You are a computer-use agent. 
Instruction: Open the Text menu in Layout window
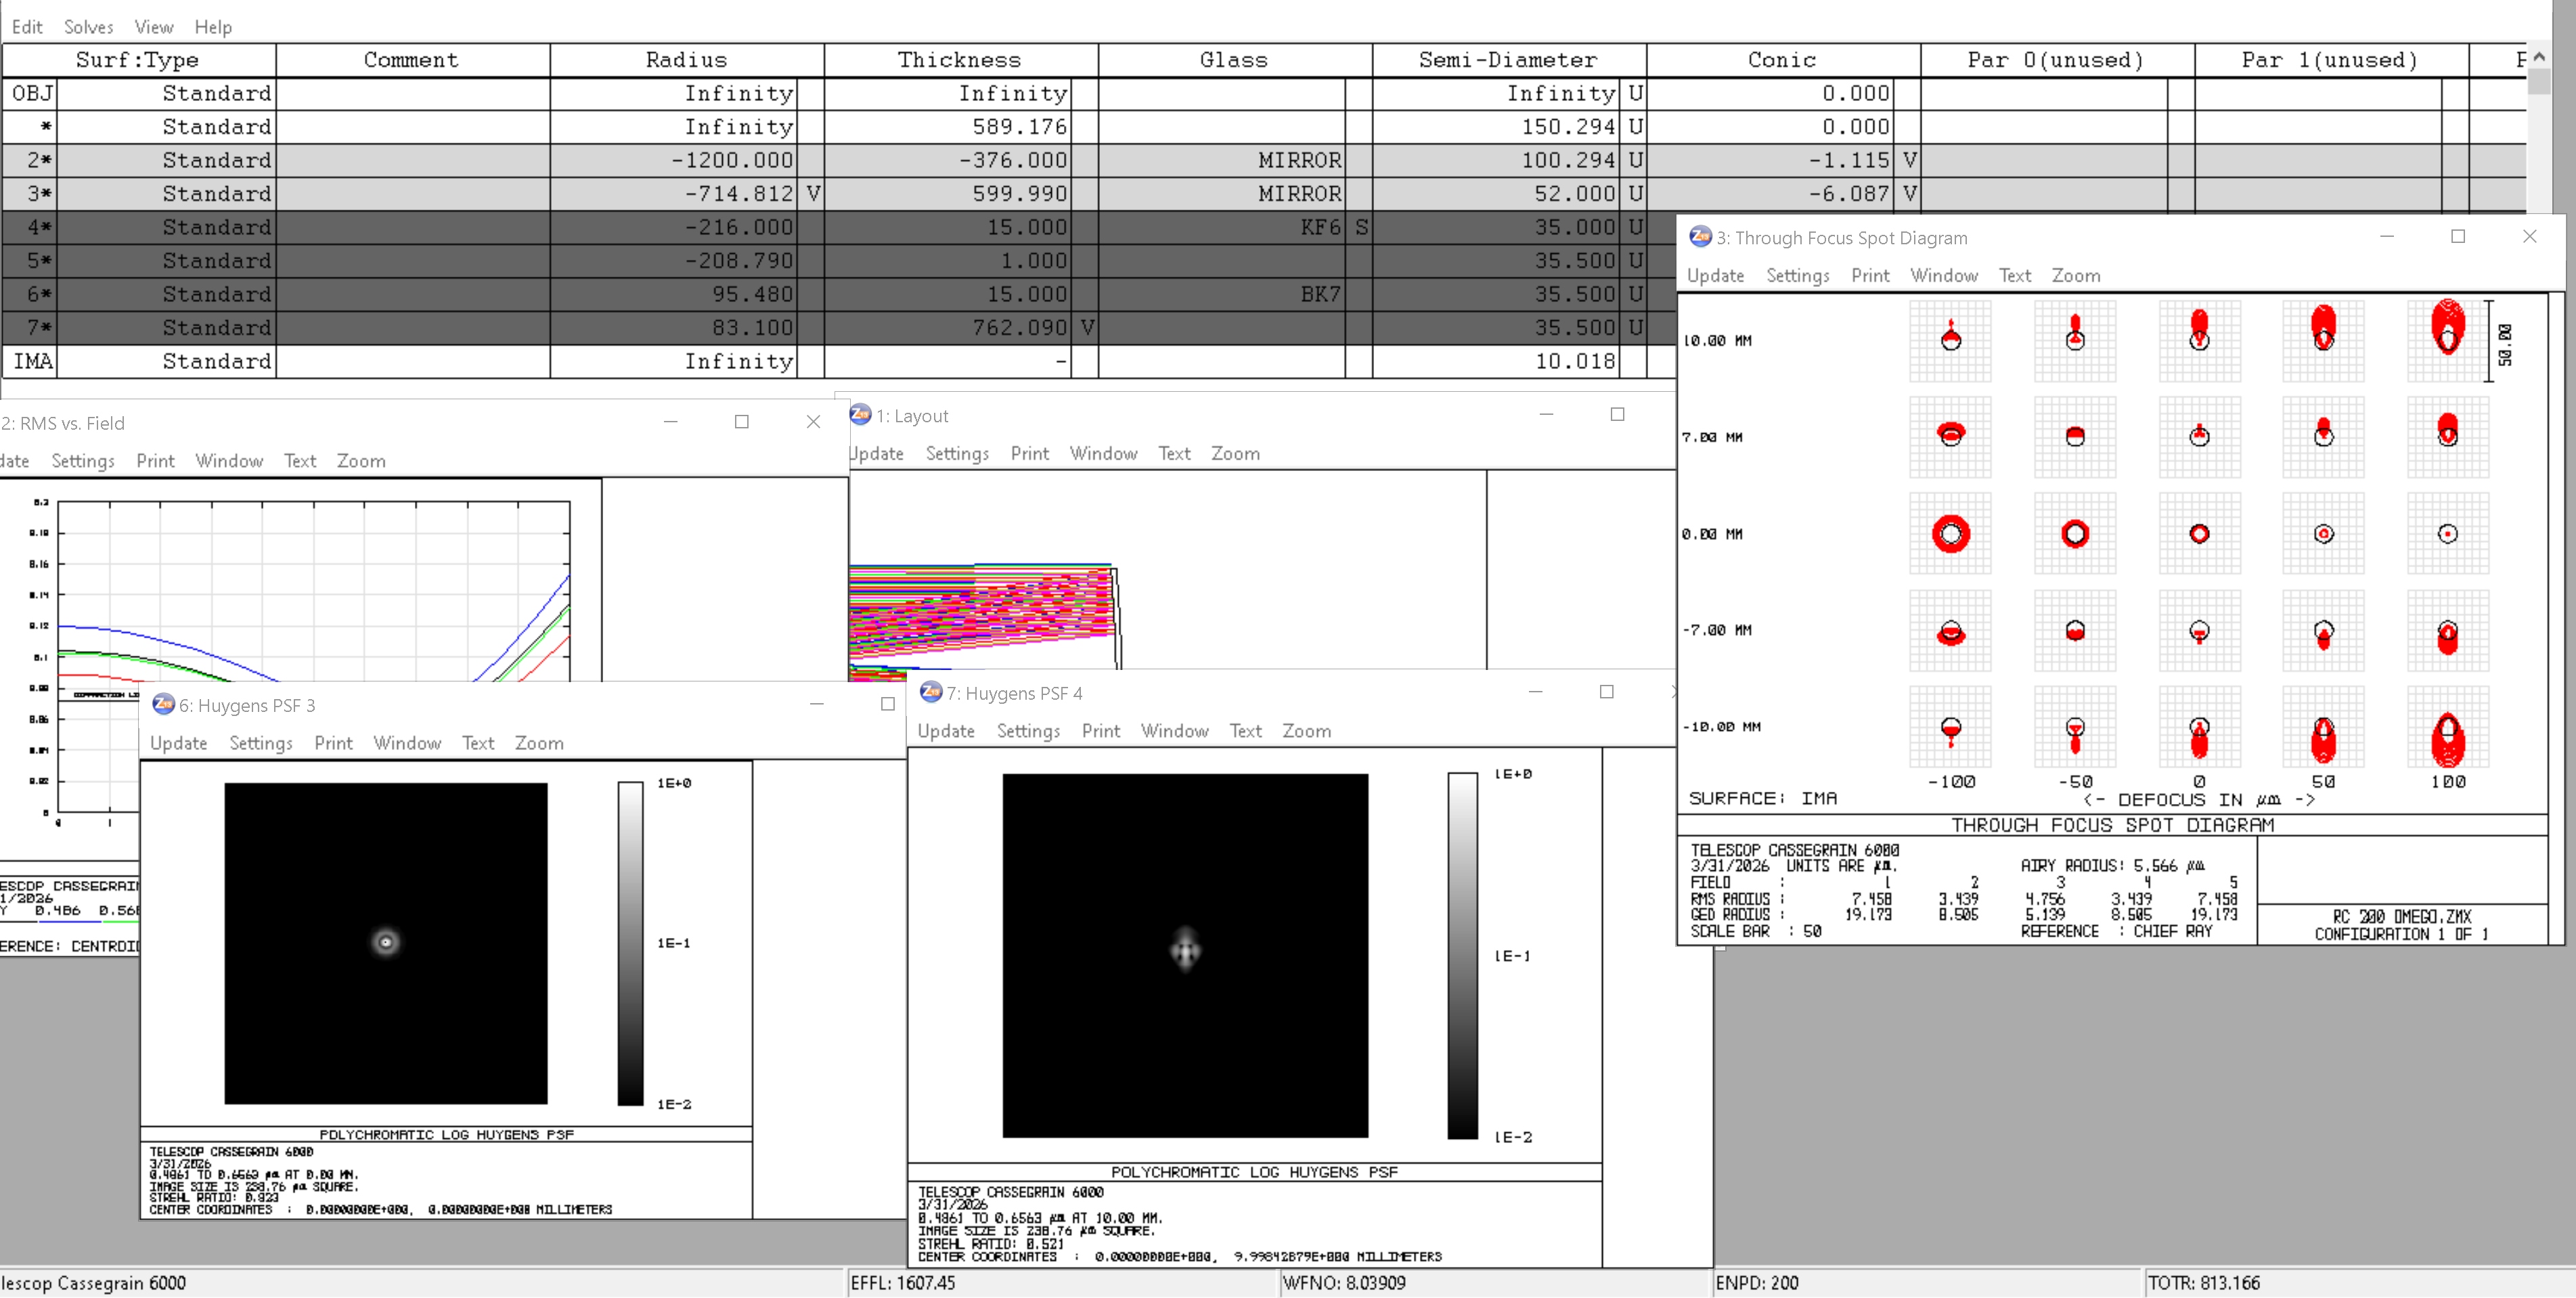click(1174, 453)
